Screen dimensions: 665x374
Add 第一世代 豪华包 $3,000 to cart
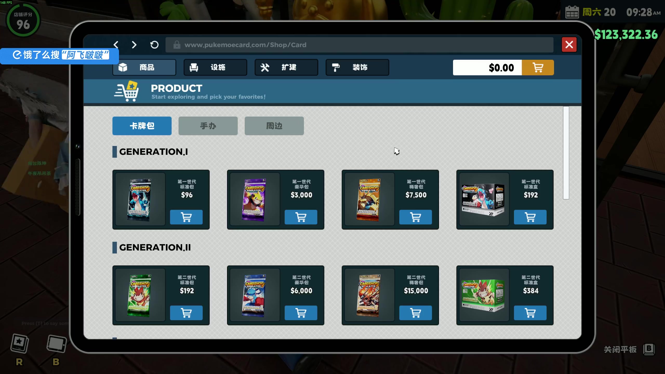[x=301, y=217]
